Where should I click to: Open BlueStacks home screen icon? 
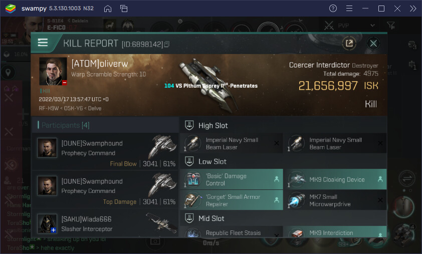coord(108,9)
